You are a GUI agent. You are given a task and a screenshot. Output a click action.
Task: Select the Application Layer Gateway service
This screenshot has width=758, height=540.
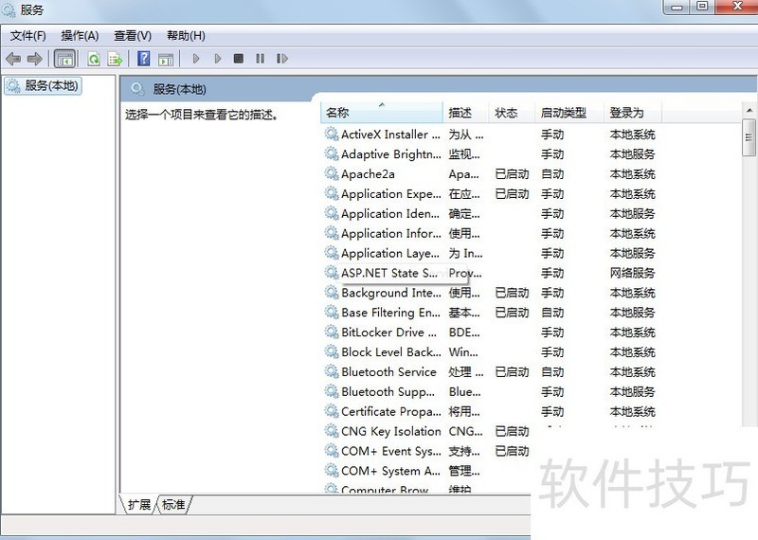point(491,253)
